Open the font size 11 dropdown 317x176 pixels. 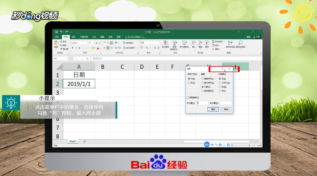click(x=93, y=43)
